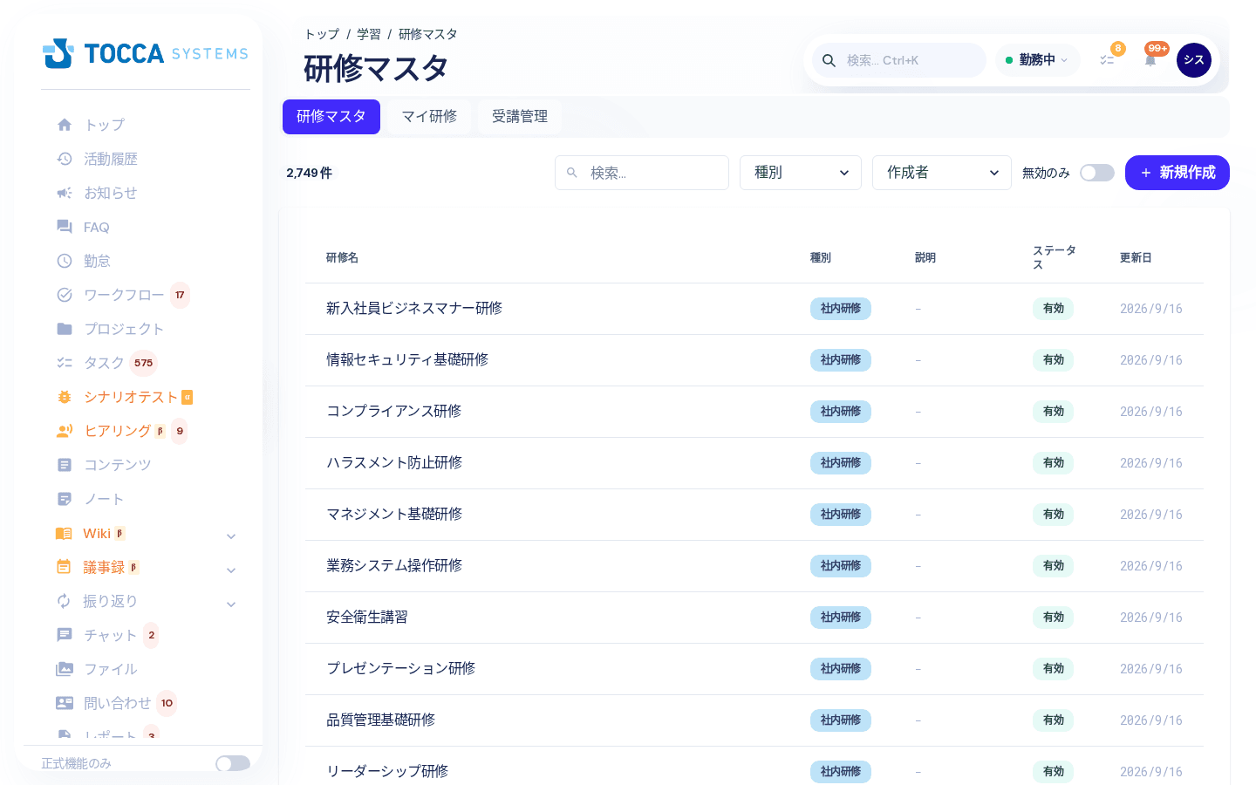1256x785 pixels.
Task: Open トップ home icon in sidebar
Action: (65, 125)
